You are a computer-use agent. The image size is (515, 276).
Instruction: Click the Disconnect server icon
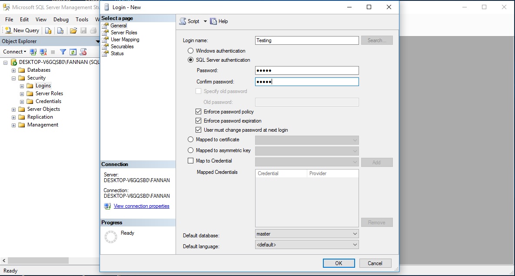(43, 52)
